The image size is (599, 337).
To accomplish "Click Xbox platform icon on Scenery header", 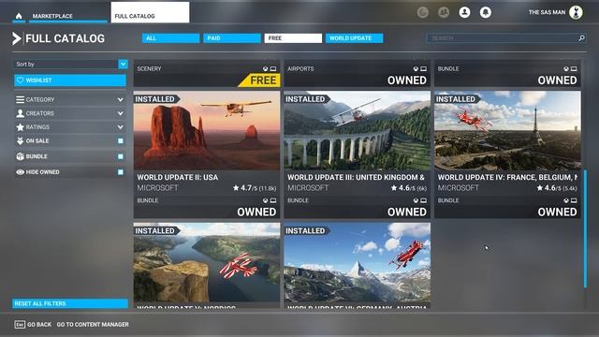I will 266,68.
